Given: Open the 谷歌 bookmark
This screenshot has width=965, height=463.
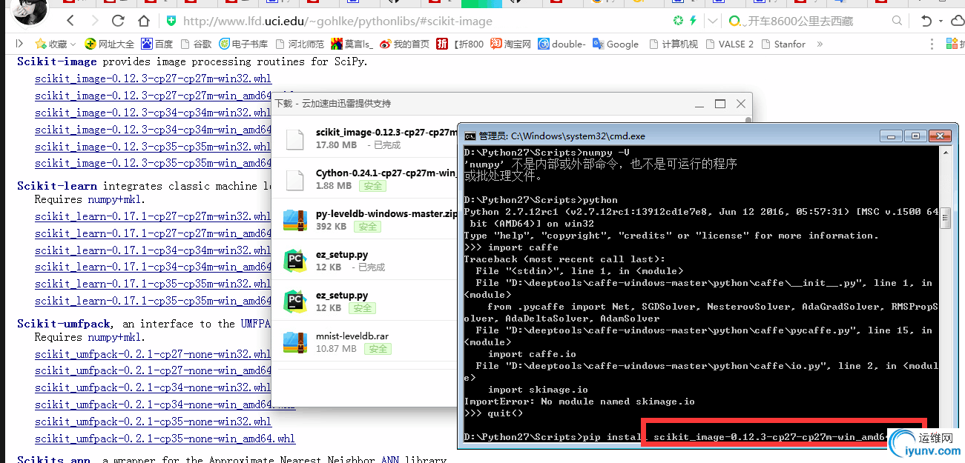Looking at the screenshot, I should [x=197, y=44].
